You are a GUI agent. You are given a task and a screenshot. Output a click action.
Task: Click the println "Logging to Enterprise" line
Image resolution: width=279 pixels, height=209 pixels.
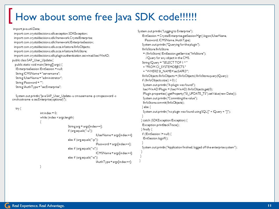[165, 31]
